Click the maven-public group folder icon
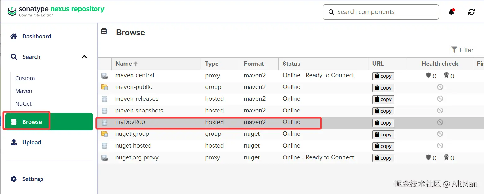484x194 pixels. 105,87
